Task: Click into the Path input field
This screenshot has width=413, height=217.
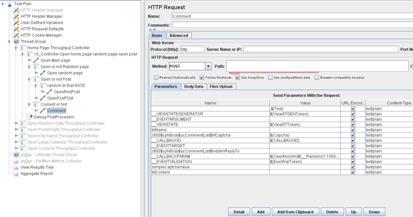Action: [x=317, y=66]
